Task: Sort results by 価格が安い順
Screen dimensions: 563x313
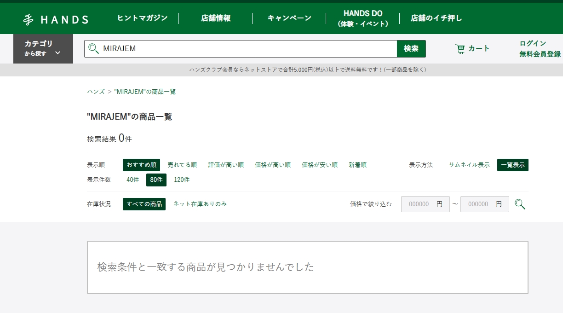Action: pyautogui.click(x=320, y=165)
